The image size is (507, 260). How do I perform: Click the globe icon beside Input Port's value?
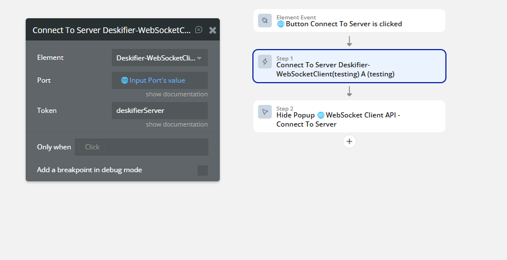(x=124, y=80)
